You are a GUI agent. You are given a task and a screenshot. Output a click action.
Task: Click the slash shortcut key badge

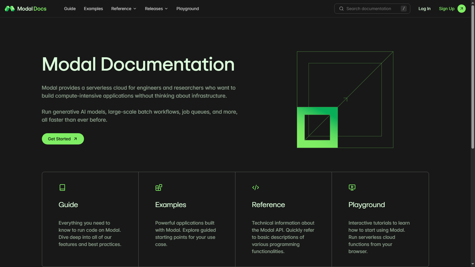(404, 9)
